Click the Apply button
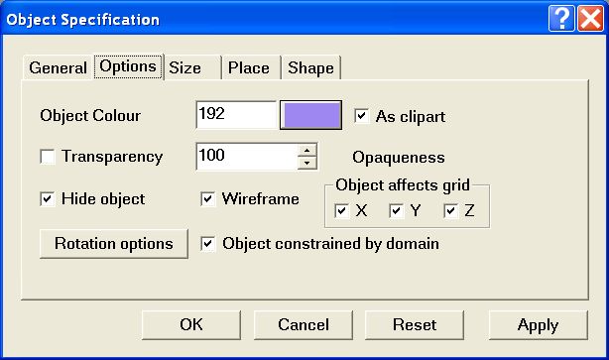Viewport: 609px width, 360px height. (x=538, y=325)
